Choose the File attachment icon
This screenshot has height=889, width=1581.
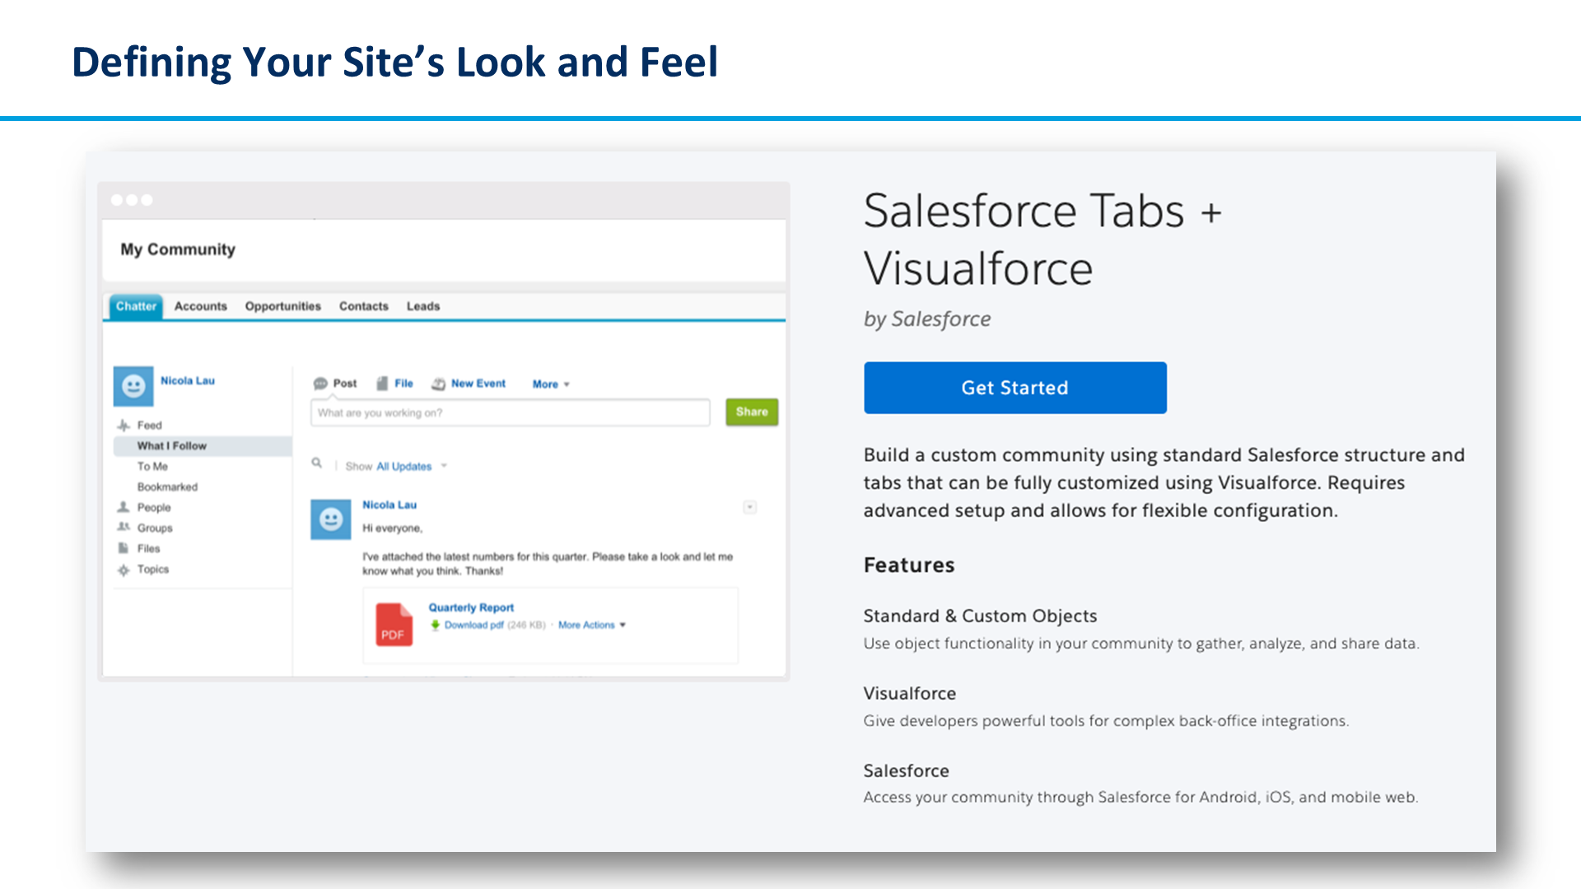pyautogui.click(x=382, y=384)
